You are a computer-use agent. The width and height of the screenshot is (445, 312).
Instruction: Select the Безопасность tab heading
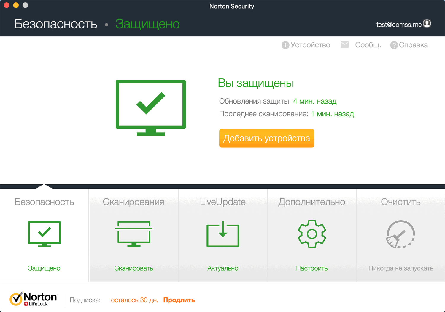pyautogui.click(x=44, y=202)
